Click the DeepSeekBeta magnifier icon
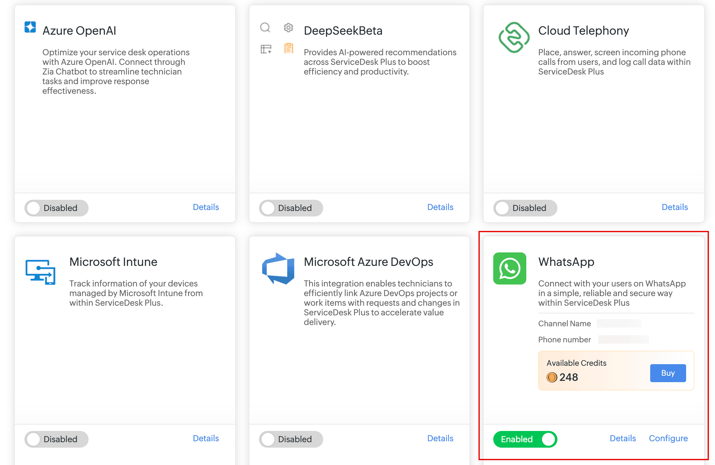The image size is (715, 465). [x=265, y=27]
